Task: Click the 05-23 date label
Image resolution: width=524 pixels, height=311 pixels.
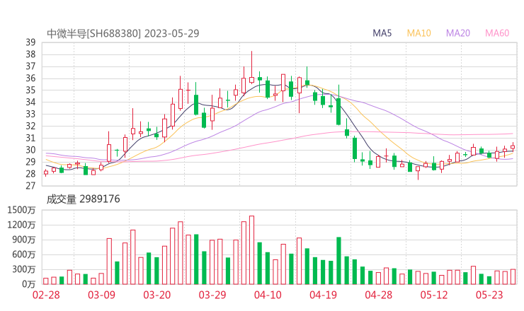Action: (x=489, y=295)
